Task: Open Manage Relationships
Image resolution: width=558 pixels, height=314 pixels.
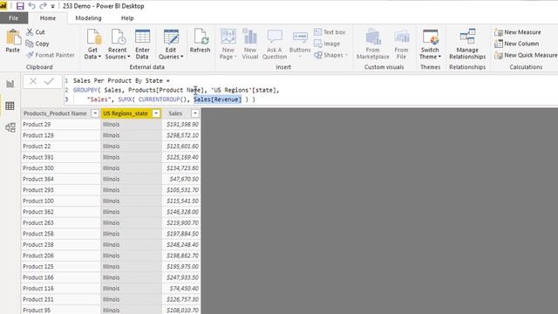Action: pos(467,44)
